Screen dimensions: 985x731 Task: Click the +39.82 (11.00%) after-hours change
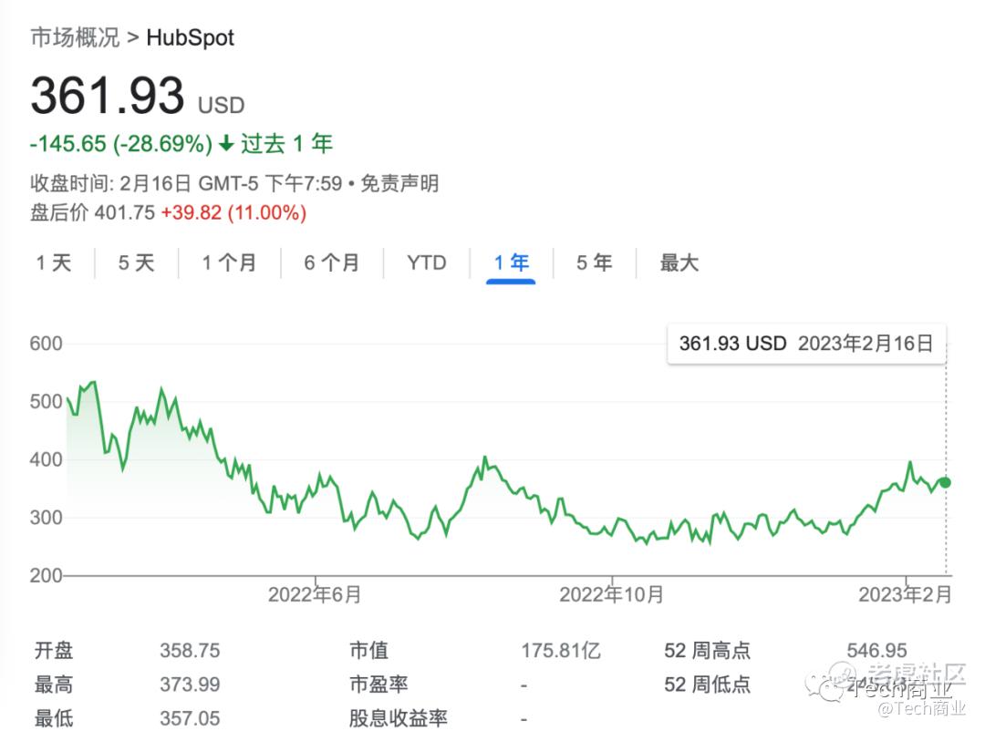click(233, 212)
